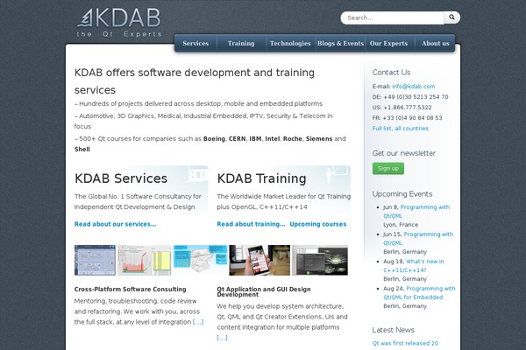Open the red chart screenshot thumbnail
The image size is (526, 350).
click(145, 260)
